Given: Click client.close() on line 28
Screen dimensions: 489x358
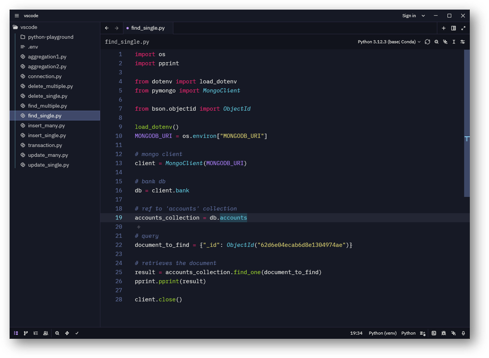Looking at the screenshot, I should (x=158, y=299).
